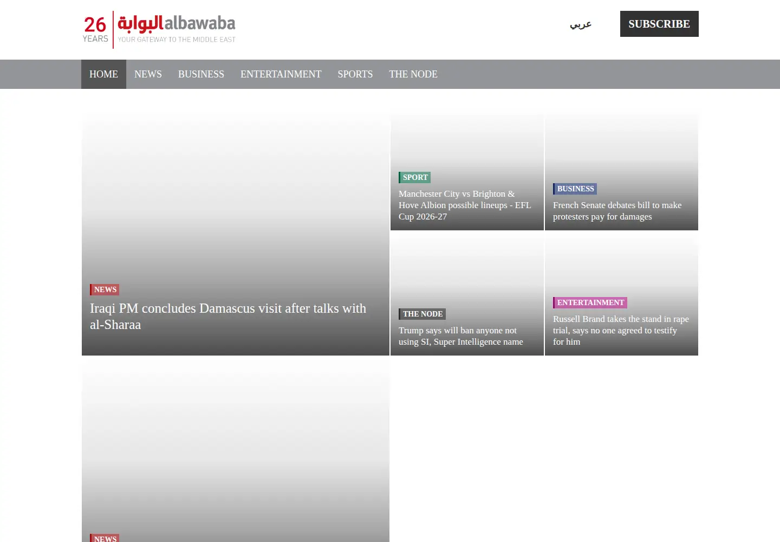Click THE NODE tag on the Trump card
This screenshot has width=780, height=542.
pyautogui.click(x=422, y=314)
